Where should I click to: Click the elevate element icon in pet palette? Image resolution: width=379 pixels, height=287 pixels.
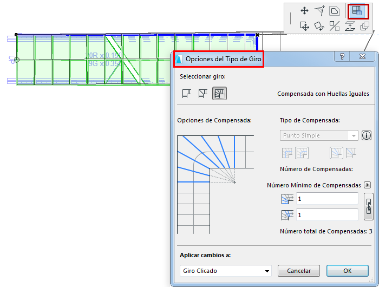coord(350,26)
